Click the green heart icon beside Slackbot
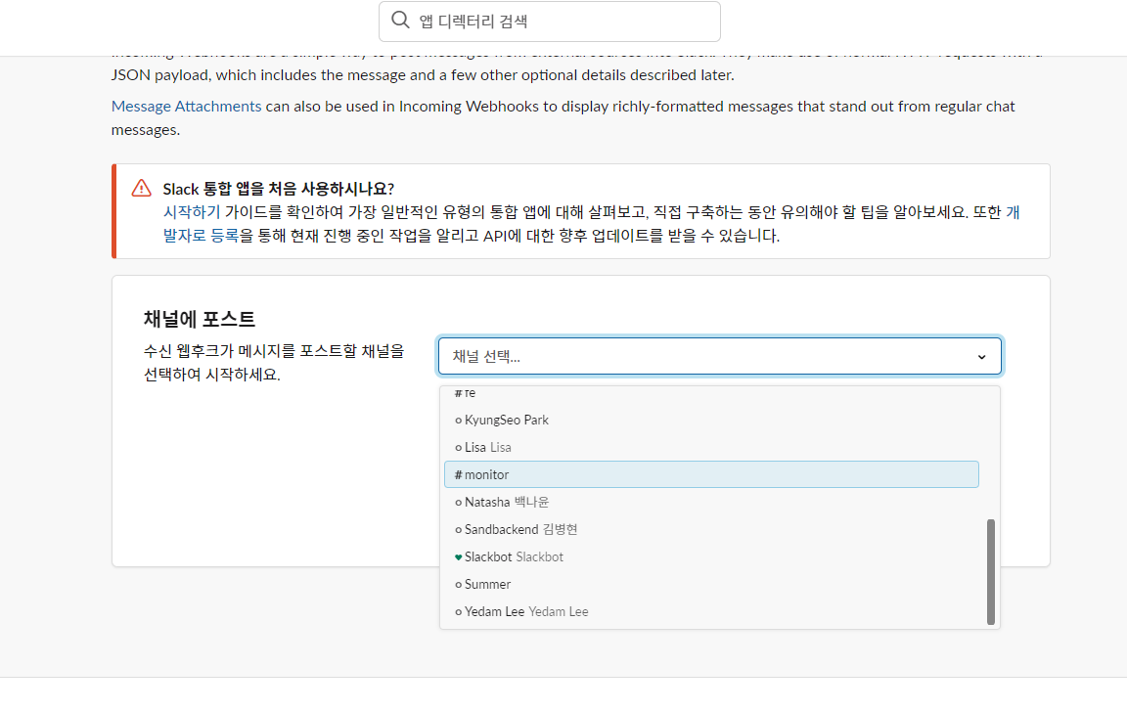 (459, 557)
